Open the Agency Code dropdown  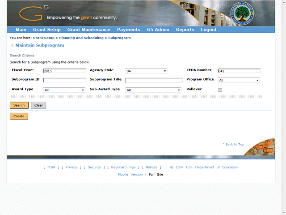point(146,71)
